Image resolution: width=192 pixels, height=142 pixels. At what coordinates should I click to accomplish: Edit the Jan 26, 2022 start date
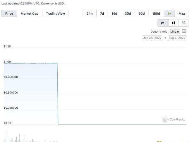[x=153, y=38]
